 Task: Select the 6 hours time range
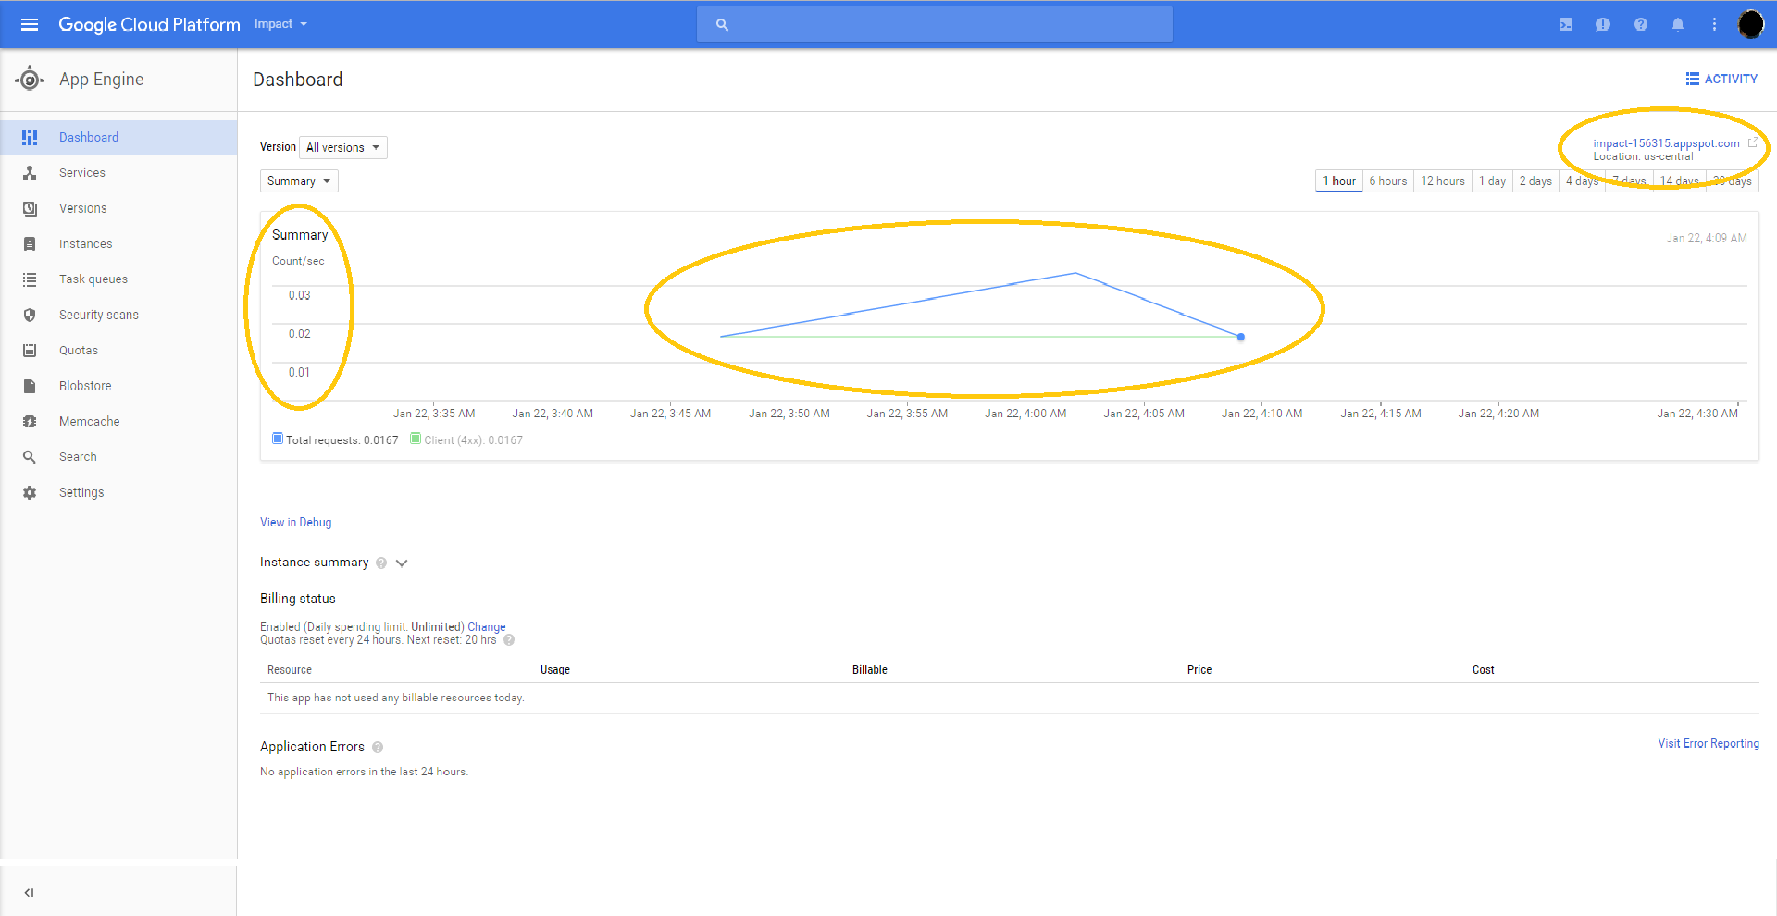[1388, 181]
